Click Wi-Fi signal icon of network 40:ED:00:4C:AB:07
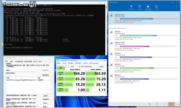 [111, 65]
